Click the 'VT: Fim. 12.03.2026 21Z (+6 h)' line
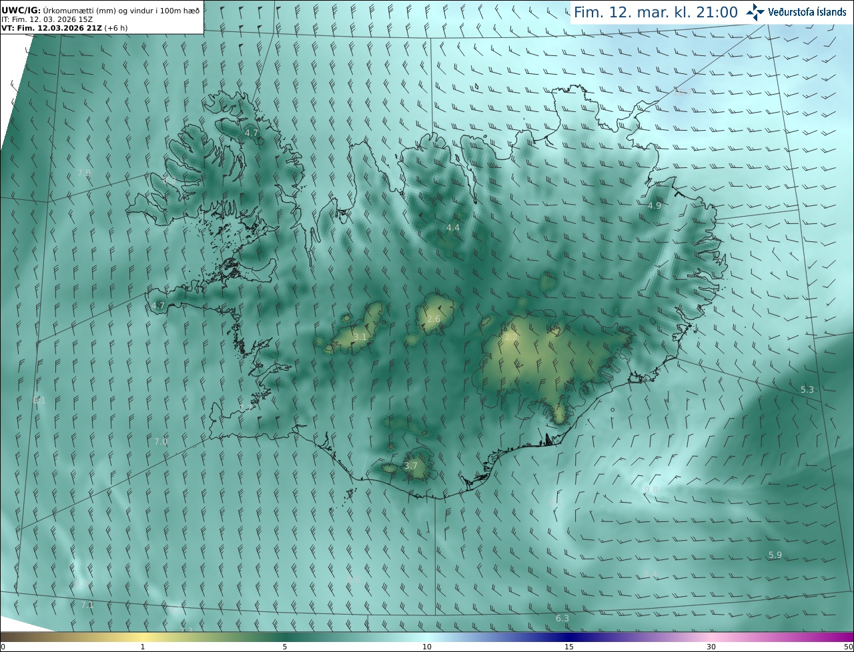Image resolution: width=854 pixels, height=652 pixels. 65,28
